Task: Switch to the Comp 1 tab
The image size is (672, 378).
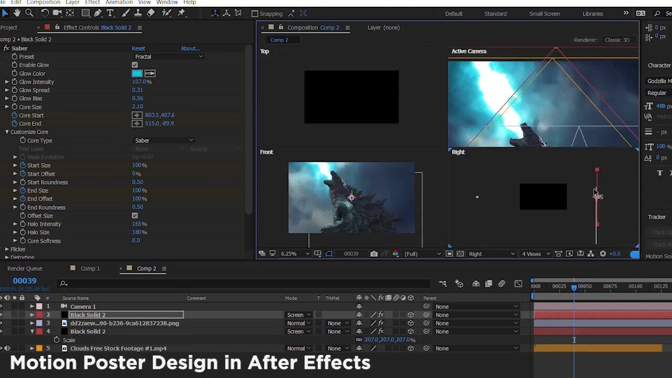Action: [x=90, y=268]
